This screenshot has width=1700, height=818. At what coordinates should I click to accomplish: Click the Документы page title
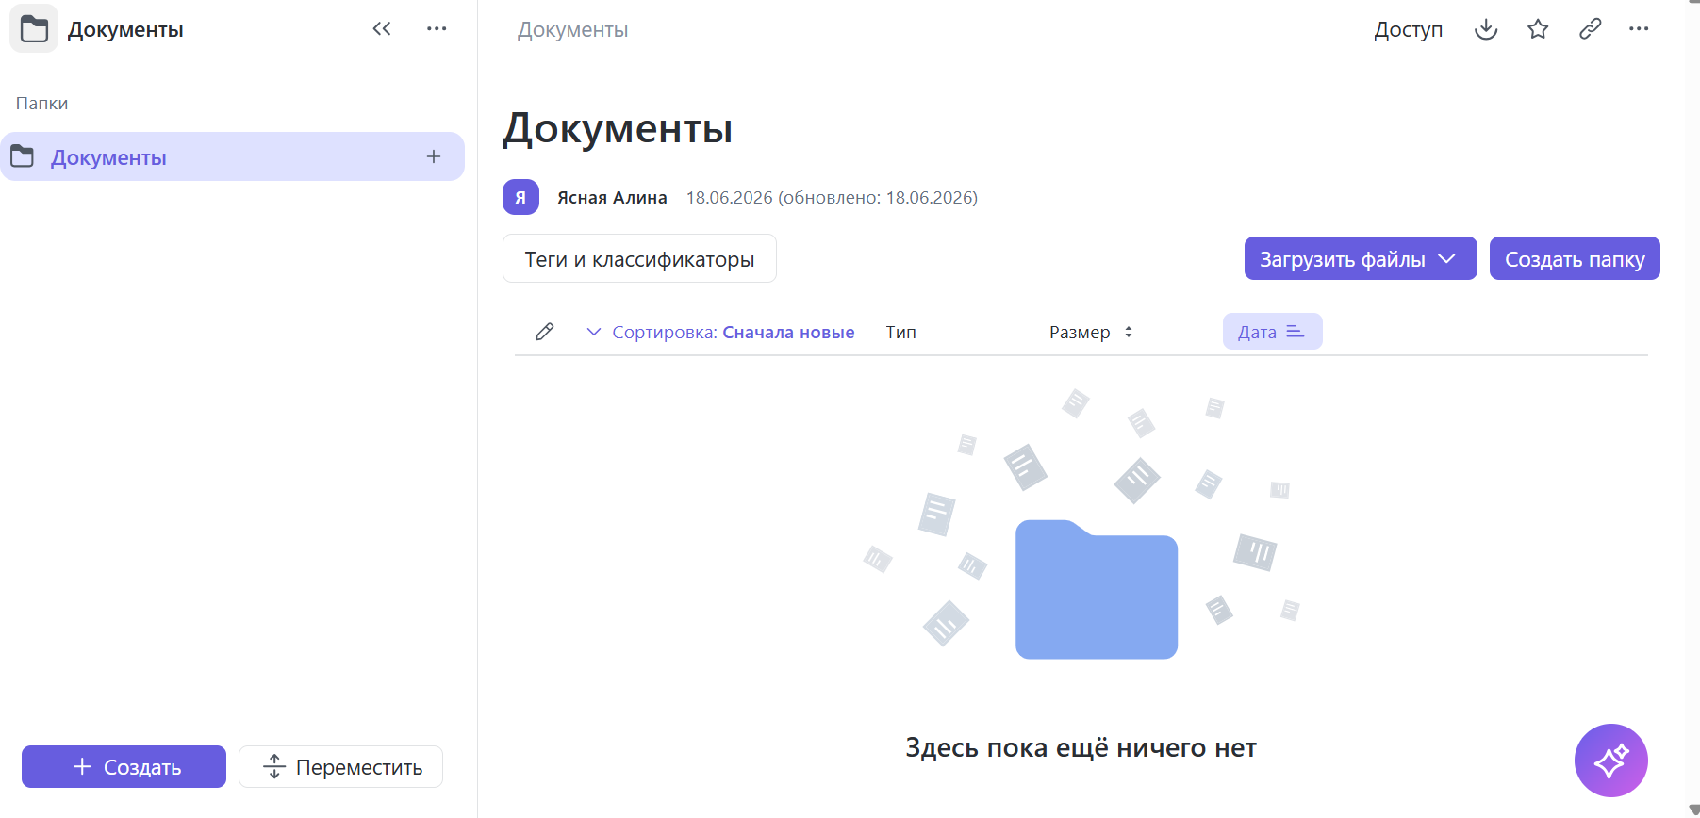point(618,128)
